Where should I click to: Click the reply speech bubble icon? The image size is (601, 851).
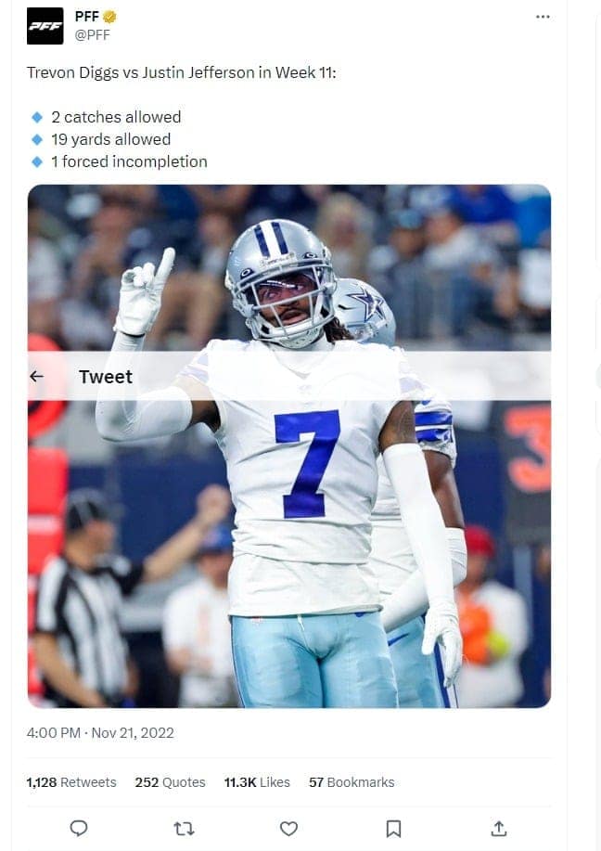pos(79,828)
